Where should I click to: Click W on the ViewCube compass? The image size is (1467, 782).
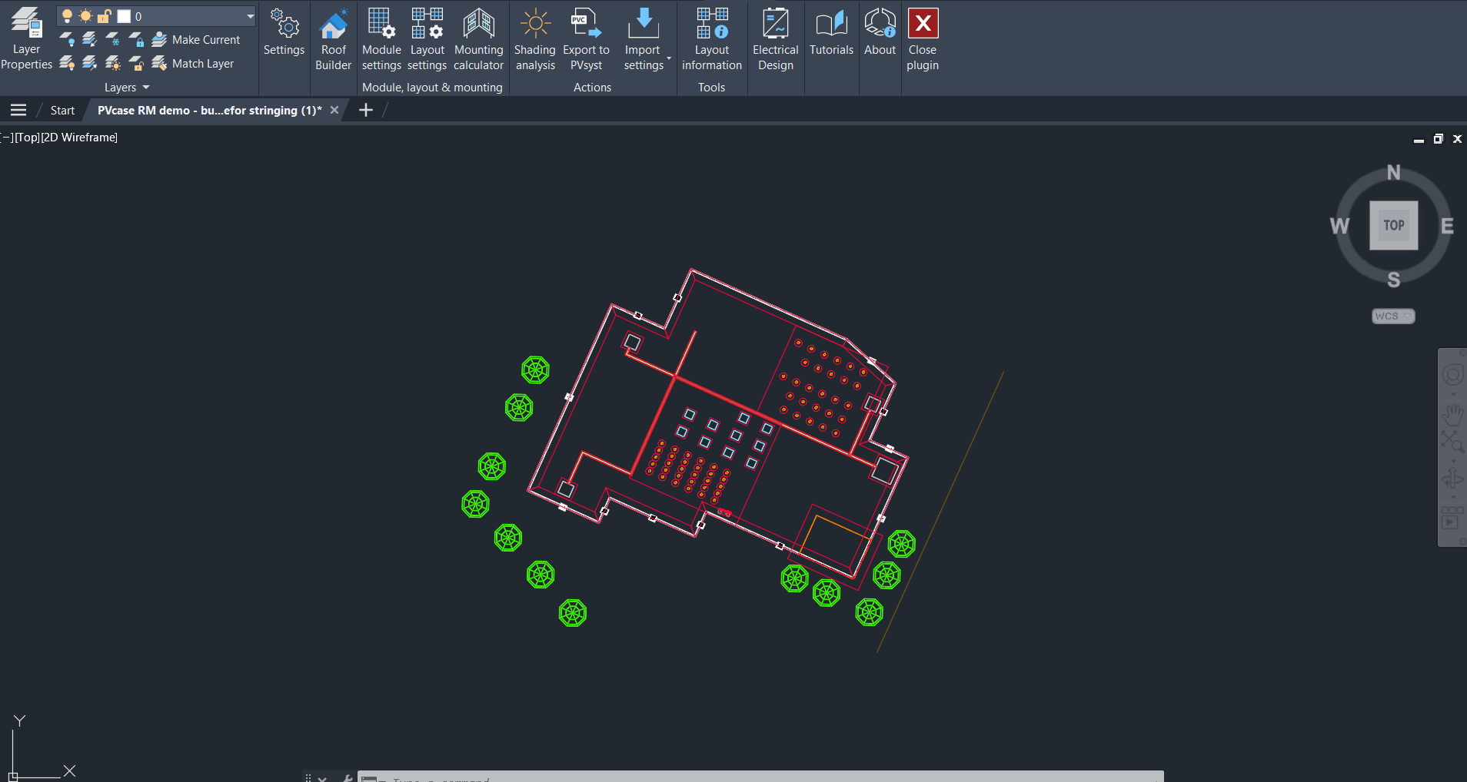tap(1339, 226)
